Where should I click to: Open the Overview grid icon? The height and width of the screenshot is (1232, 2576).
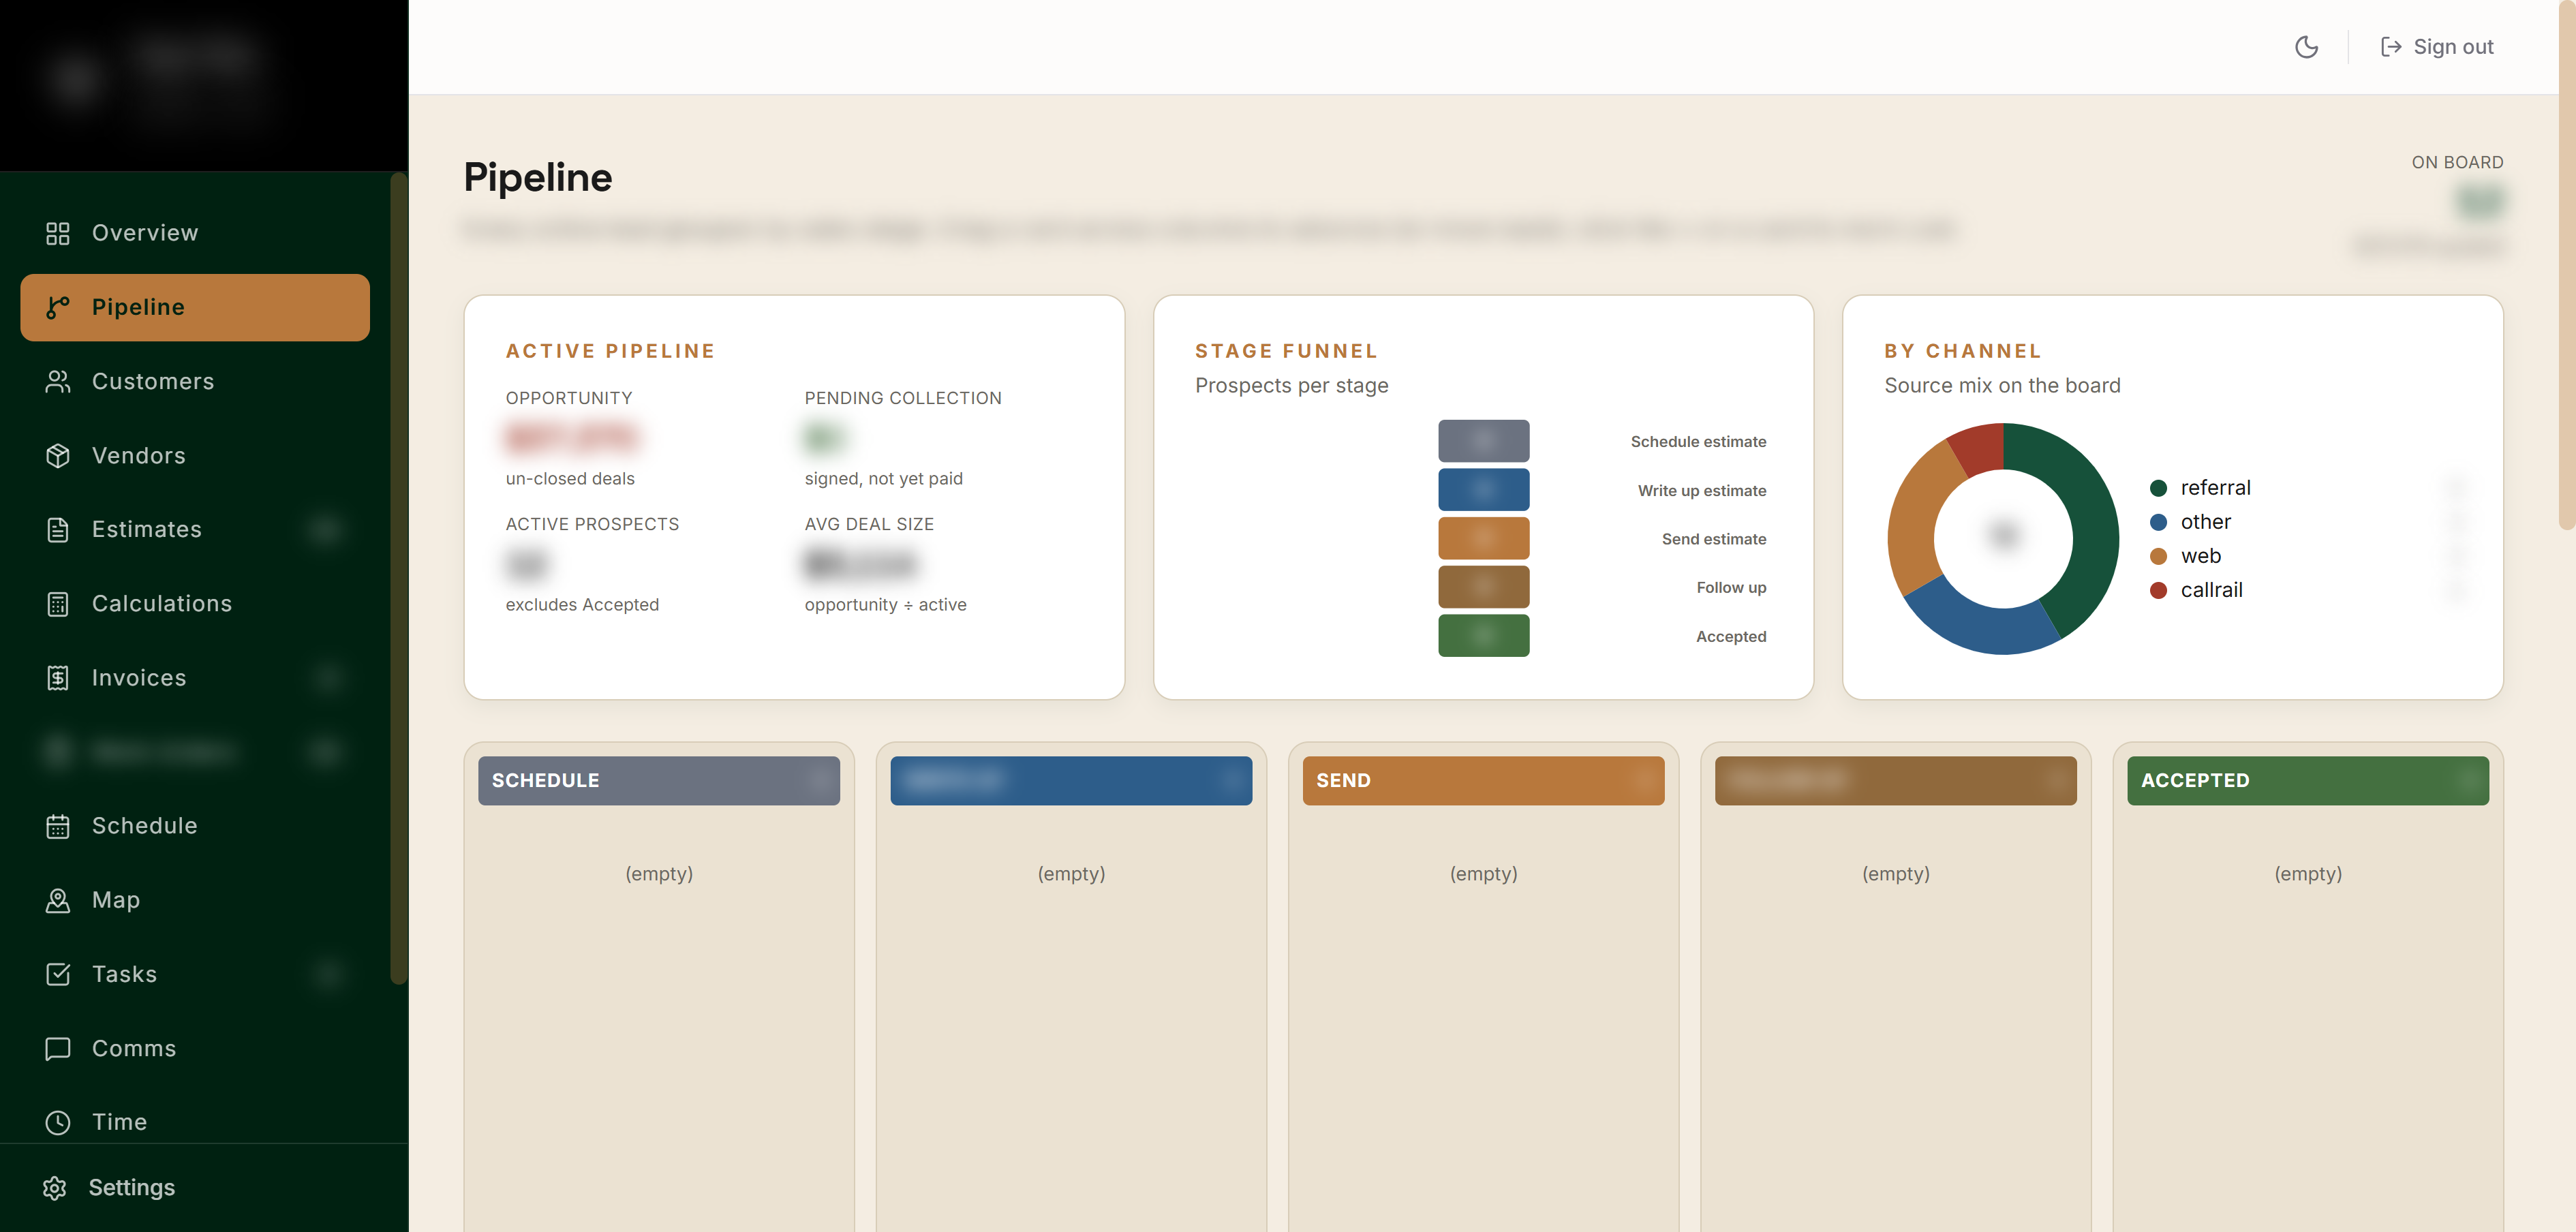(x=58, y=233)
